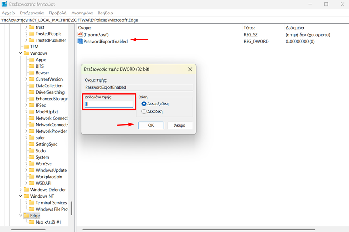
Task: Select the PasswordExportEnabled DWORD icon
Action: coord(80,41)
